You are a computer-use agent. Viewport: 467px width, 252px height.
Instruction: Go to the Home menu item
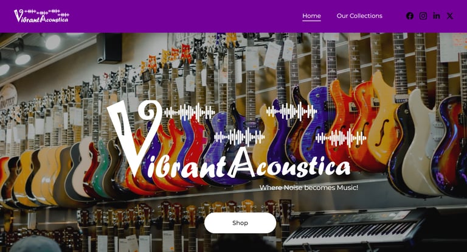coord(311,16)
